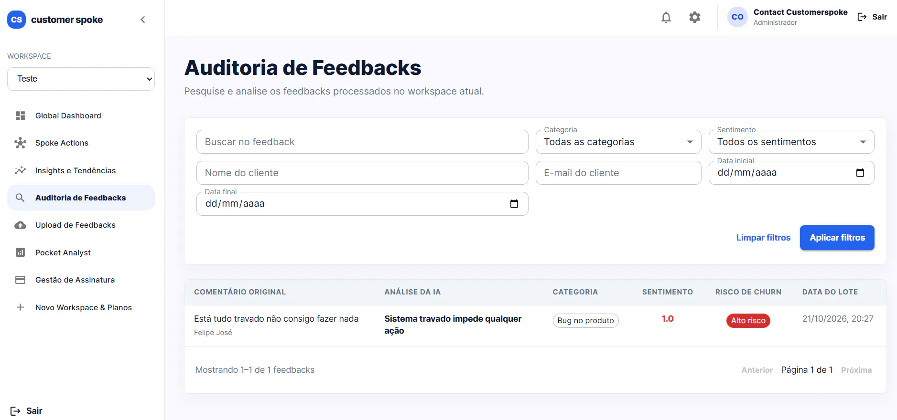This screenshot has width=897, height=420.
Task: Click the Upload de Feedbacks cloud icon
Action: [x=20, y=225]
